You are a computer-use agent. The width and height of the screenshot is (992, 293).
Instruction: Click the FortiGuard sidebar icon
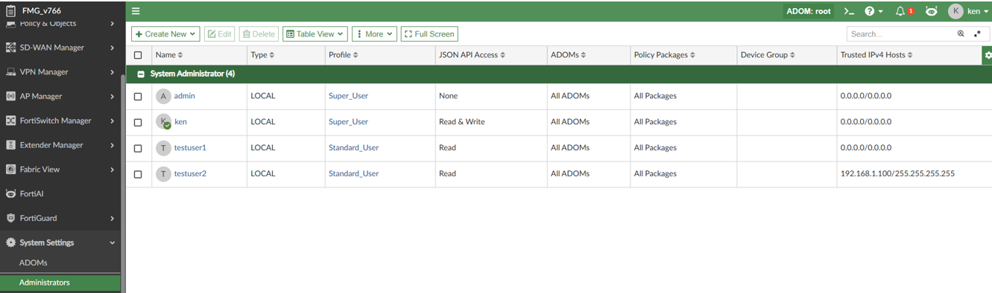pos(10,218)
